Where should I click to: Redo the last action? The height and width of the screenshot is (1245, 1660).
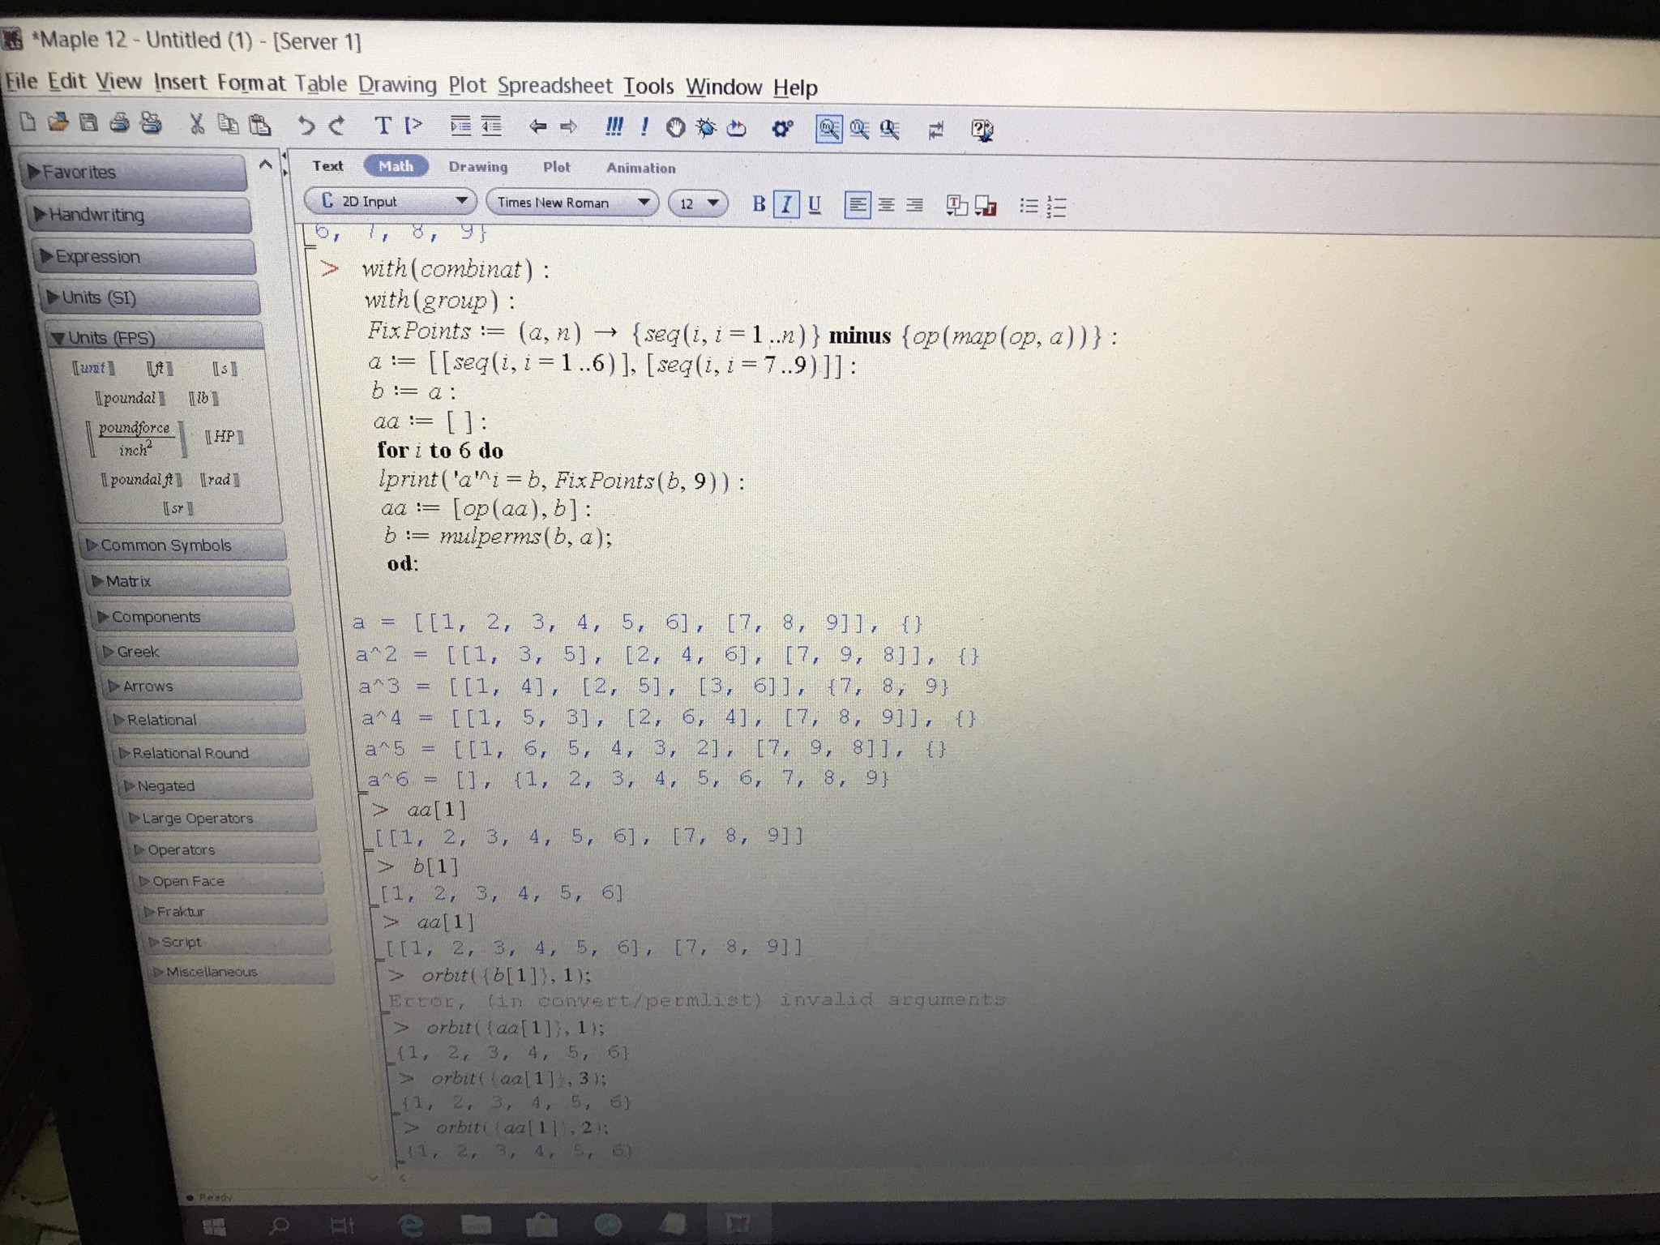tap(337, 125)
